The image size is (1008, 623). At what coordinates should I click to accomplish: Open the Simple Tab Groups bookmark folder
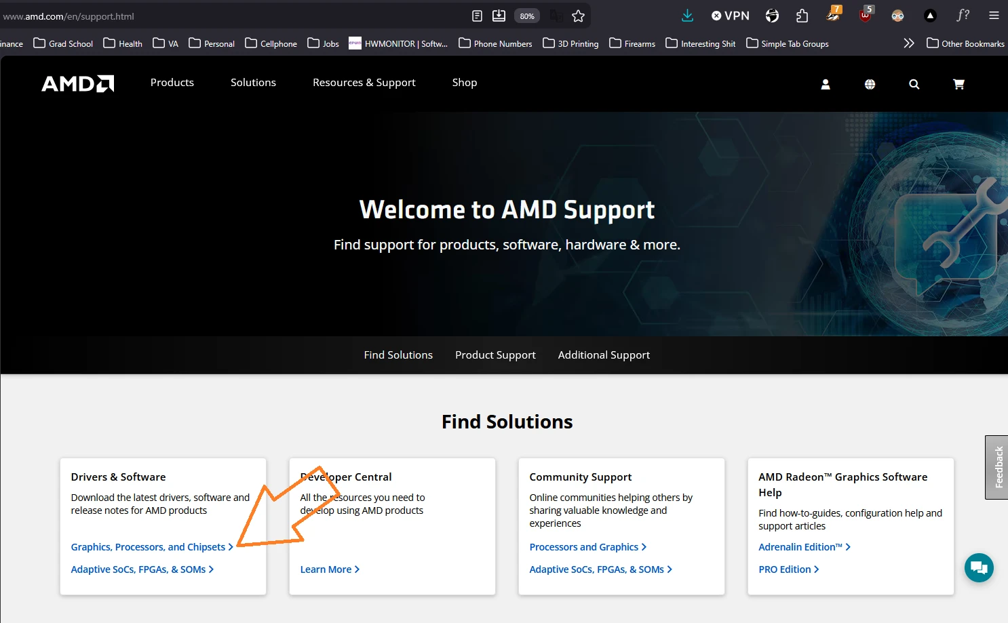pos(787,43)
